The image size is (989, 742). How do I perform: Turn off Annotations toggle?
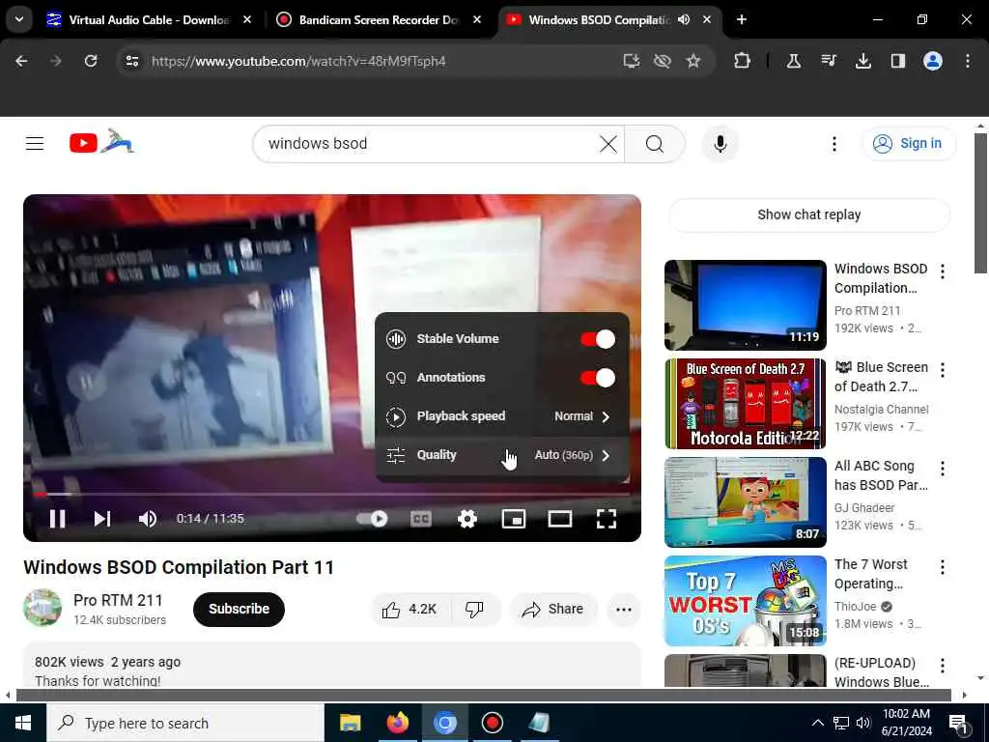pos(597,378)
